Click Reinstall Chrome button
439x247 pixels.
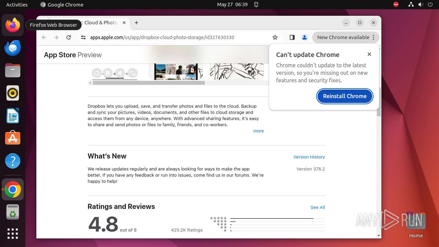(345, 96)
